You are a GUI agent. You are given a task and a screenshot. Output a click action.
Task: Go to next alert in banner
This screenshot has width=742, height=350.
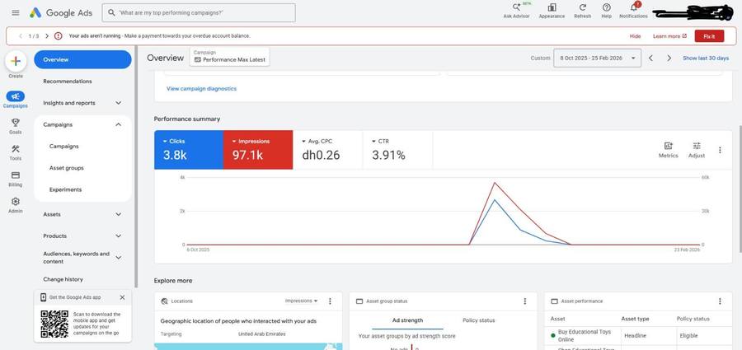(x=47, y=36)
